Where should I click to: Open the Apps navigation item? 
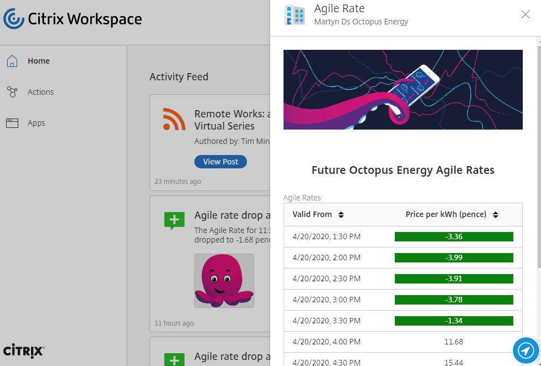36,123
